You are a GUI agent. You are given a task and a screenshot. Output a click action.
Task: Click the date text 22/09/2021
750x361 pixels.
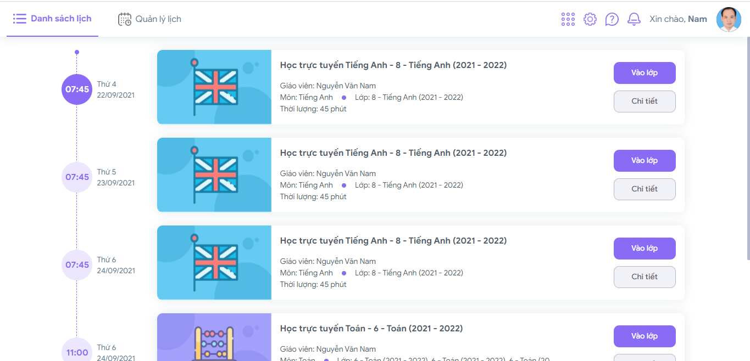116,95
